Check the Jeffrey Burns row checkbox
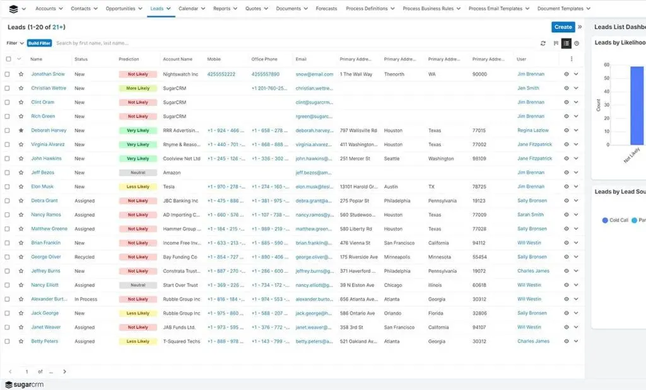This screenshot has height=390, width=646. (x=7, y=271)
